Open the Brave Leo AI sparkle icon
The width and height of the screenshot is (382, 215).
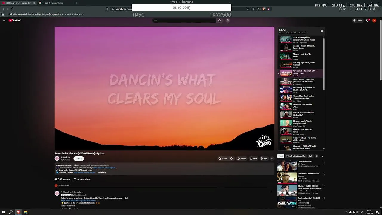pos(370,9)
